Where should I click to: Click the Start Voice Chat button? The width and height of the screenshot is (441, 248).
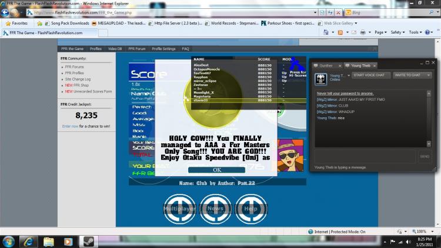[370, 75]
